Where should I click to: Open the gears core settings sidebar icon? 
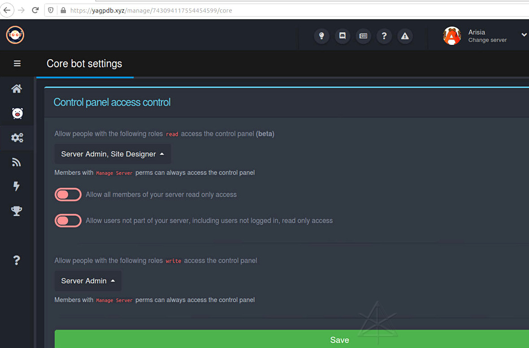tap(17, 138)
